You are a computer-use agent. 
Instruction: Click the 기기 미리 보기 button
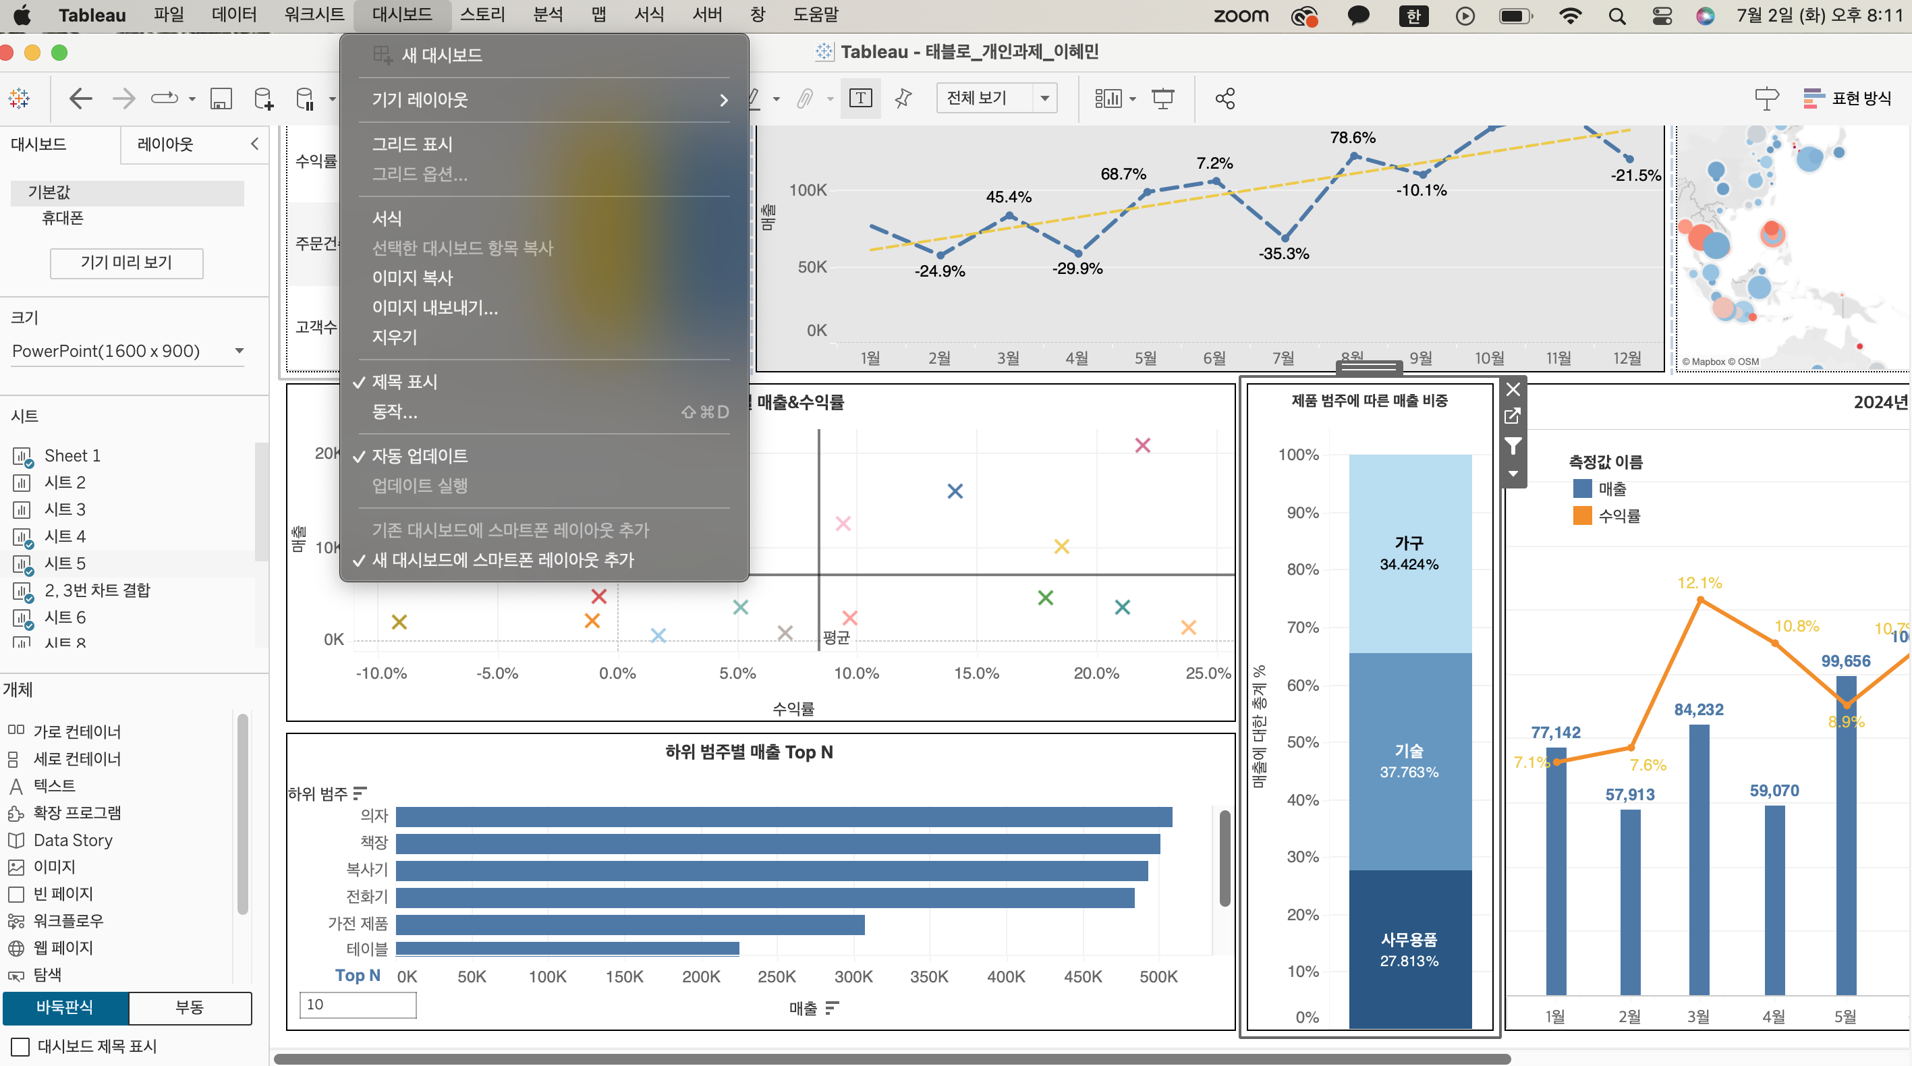[126, 262]
